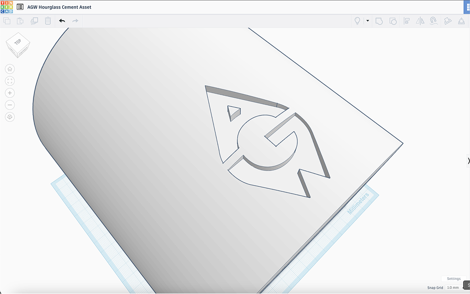The height and width of the screenshot is (294, 470).
Task: Click the Align tool icon
Action: 407,21
